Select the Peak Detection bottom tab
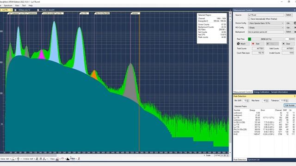 click(240, 160)
